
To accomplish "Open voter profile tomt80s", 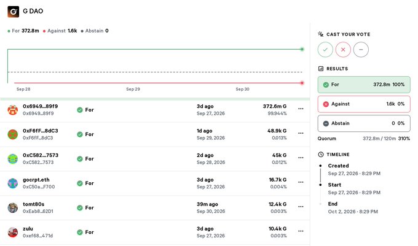I will click(x=34, y=204).
